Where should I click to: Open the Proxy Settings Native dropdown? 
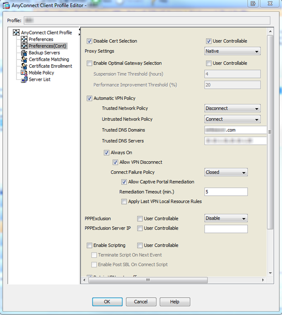click(233, 51)
